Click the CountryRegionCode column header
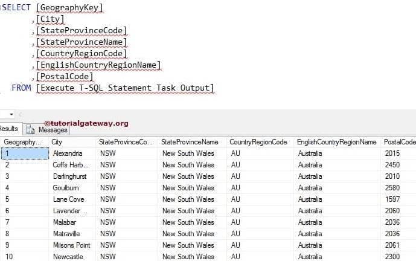Image resolution: width=416 pixels, height=261 pixels. (x=260, y=142)
